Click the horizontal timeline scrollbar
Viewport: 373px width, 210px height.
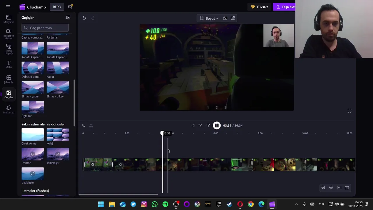(x=119, y=195)
